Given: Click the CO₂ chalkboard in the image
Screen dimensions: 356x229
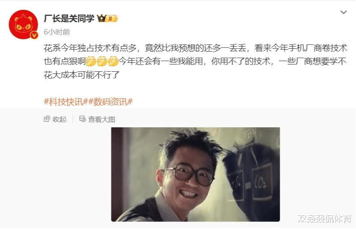Looking at the screenshot, I should pyautogui.click(x=262, y=182).
